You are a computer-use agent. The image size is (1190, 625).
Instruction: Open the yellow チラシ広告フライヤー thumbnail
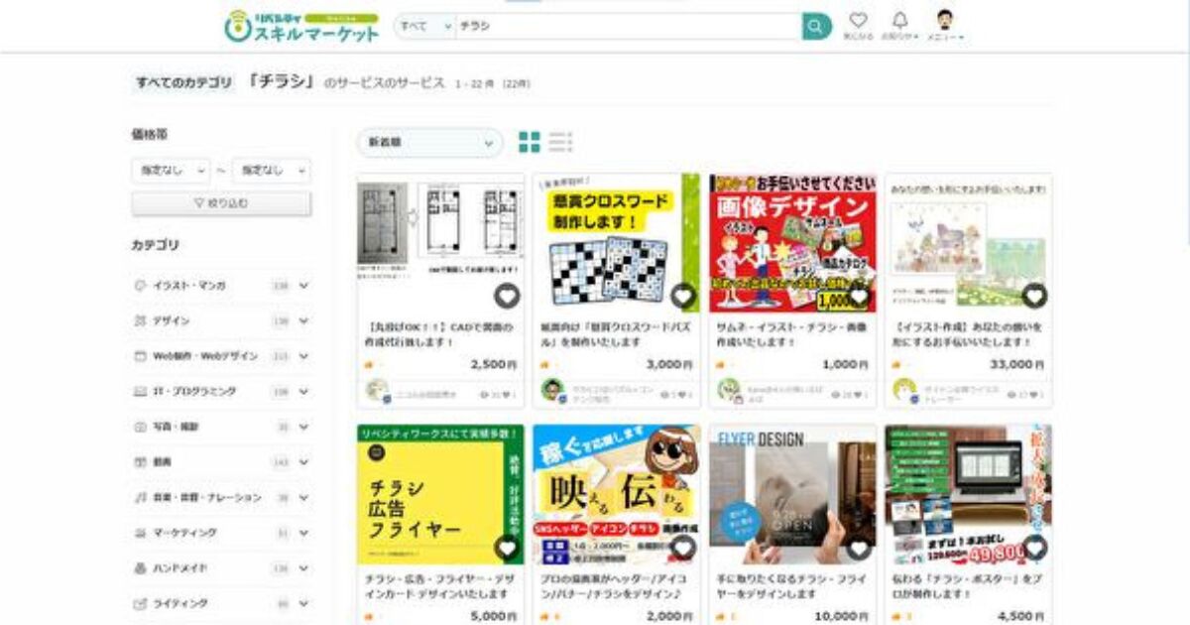[x=440, y=494]
